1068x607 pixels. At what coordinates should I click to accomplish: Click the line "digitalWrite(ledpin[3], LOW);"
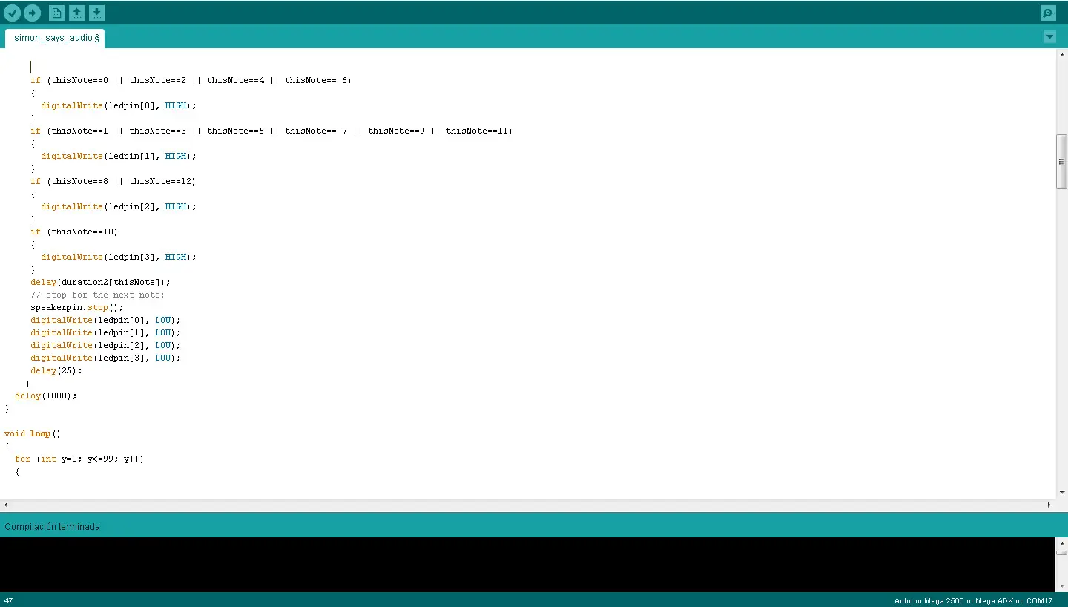pos(105,358)
